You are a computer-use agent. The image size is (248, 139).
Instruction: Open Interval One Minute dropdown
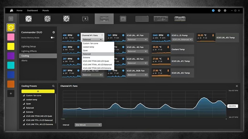click(x=88, y=125)
